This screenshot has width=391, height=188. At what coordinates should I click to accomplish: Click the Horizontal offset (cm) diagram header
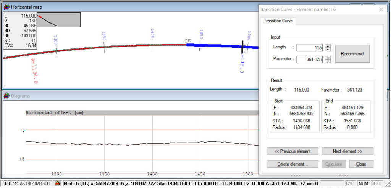[x=55, y=113]
